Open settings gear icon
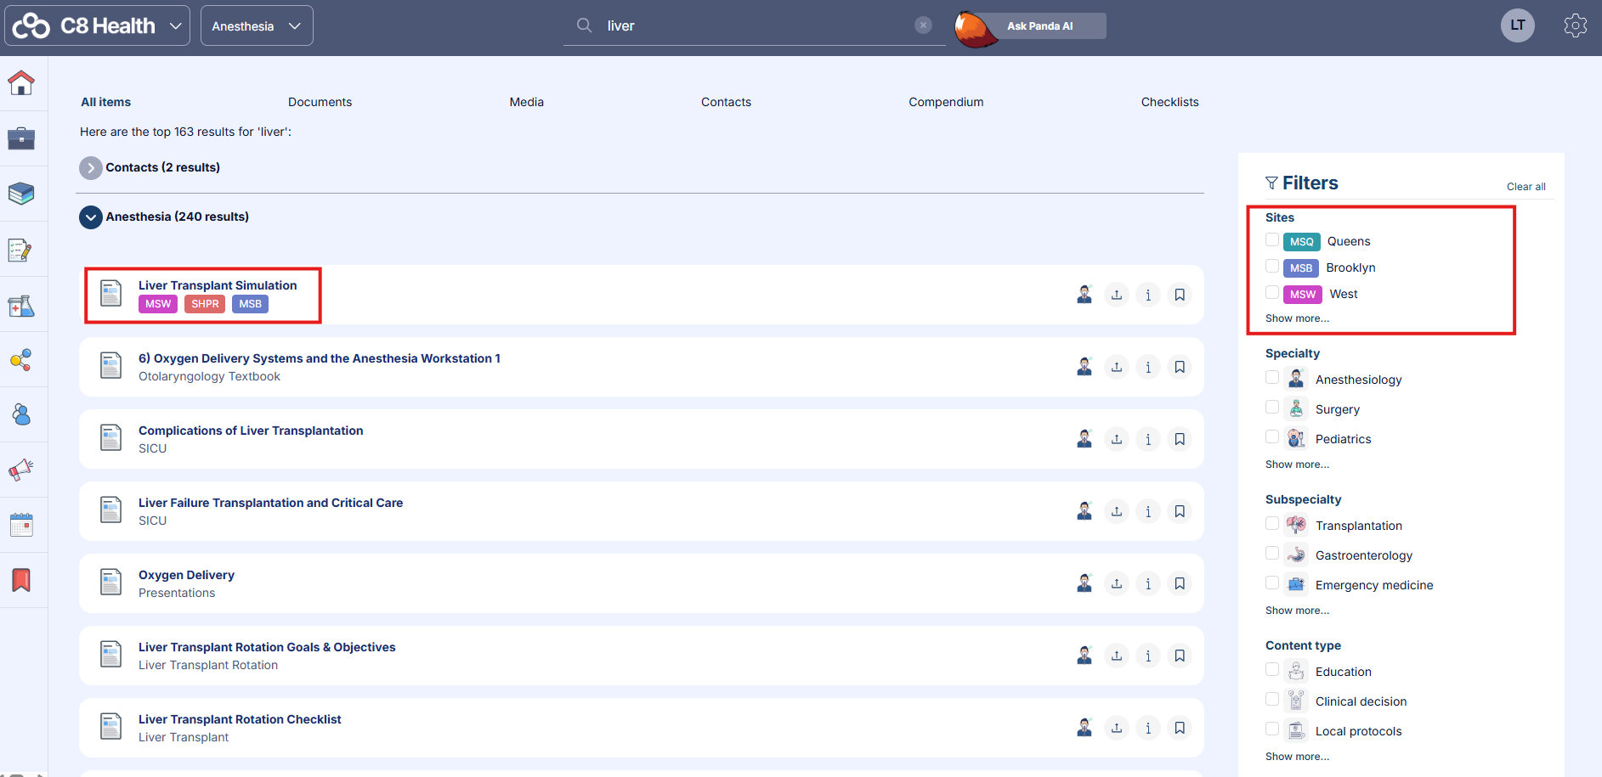 click(1575, 25)
